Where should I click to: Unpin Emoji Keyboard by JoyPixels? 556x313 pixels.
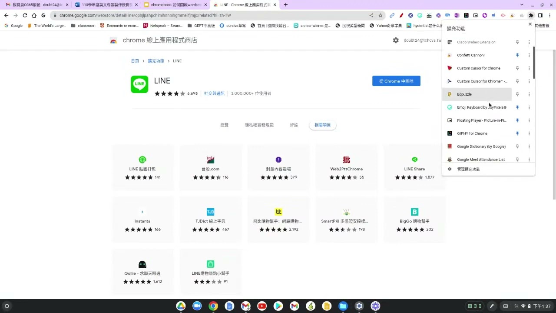click(517, 107)
